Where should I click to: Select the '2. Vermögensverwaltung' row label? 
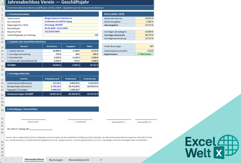tap(24, 54)
